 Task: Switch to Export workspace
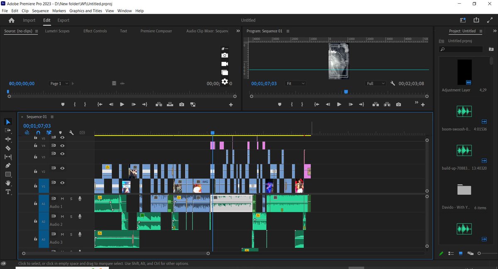pyautogui.click(x=63, y=20)
